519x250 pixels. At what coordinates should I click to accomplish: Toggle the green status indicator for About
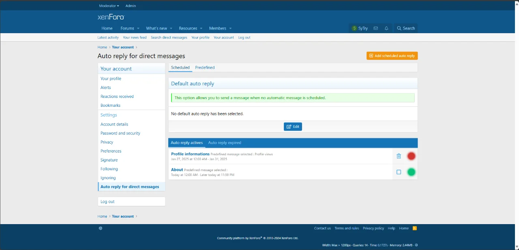tap(411, 172)
